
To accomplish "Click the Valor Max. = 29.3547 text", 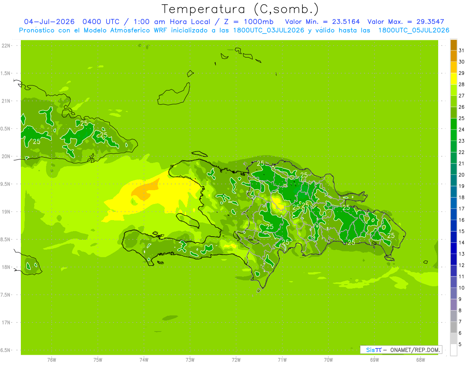I will (x=406, y=22).
